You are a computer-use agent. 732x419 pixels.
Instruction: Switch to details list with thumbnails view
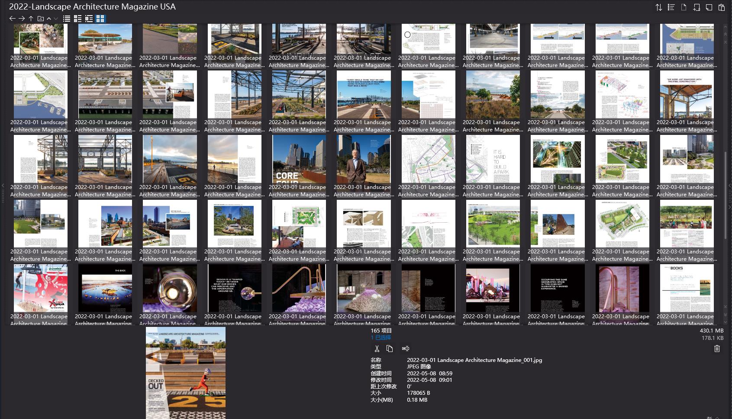tap(77, 19)
